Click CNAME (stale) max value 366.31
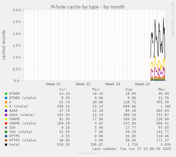The height and width of the screenshot is (157, 176). pyautogui.click(x=163, y=123)
